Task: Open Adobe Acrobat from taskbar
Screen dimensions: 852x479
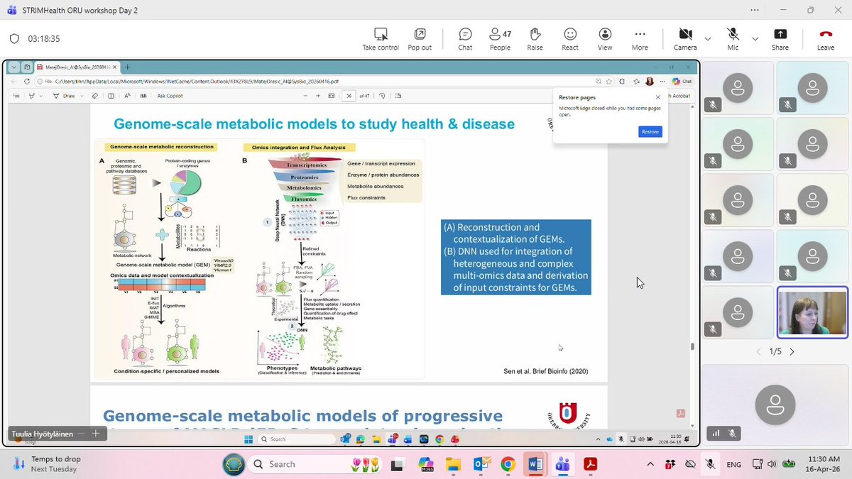Action: tap(591, 464)
